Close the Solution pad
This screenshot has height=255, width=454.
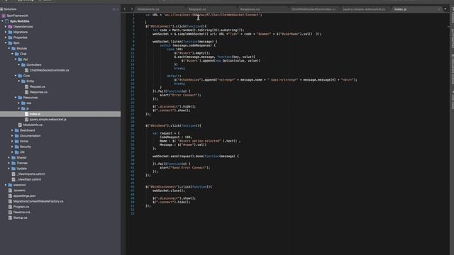coord(118,9)
